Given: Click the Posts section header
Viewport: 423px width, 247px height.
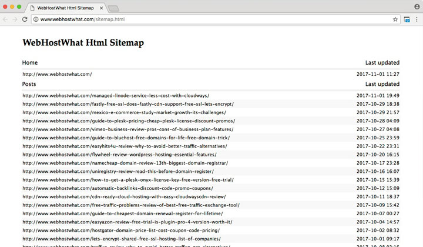Looking at the screenshot, I should click(29, 84).
